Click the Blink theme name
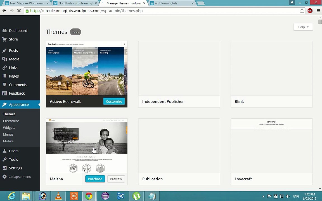Viewport: 322px width, 201px height. pyautogui.click(x=239, y=102)
